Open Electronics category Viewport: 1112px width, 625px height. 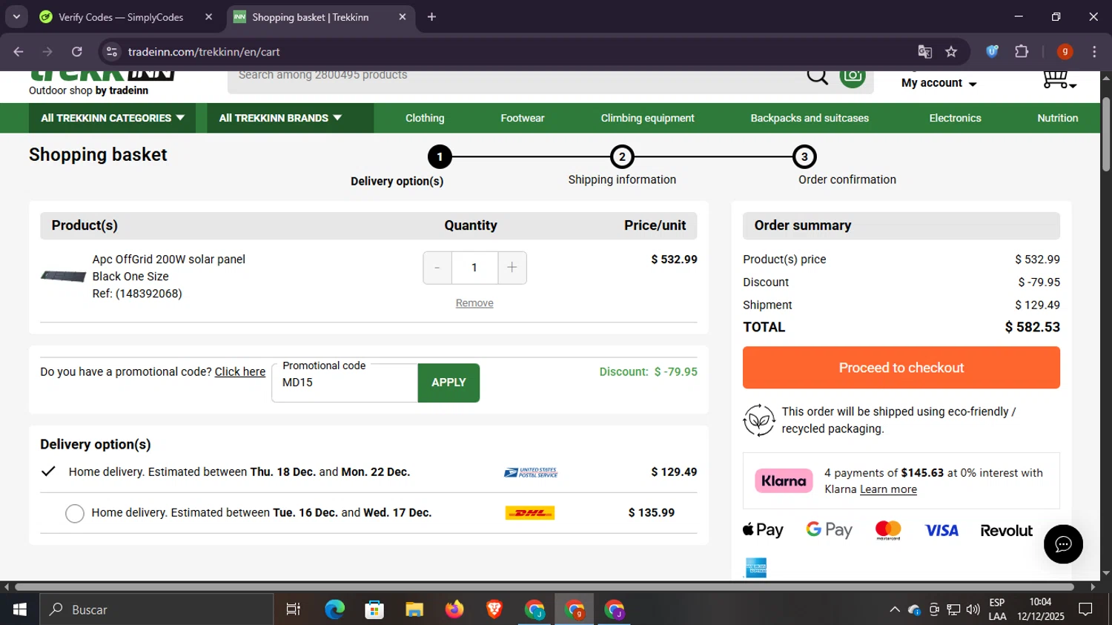coord(955,118)
